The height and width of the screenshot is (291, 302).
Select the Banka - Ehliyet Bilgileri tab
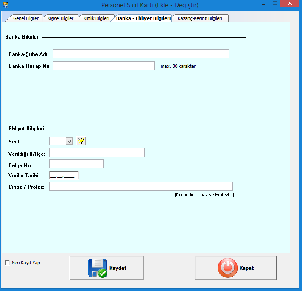(x=143, y=18)
